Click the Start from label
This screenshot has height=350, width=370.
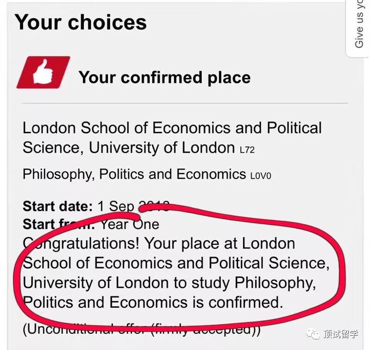coord(59,224)
